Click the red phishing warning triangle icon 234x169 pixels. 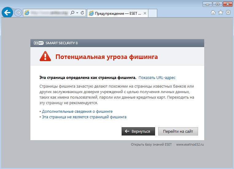45,56
